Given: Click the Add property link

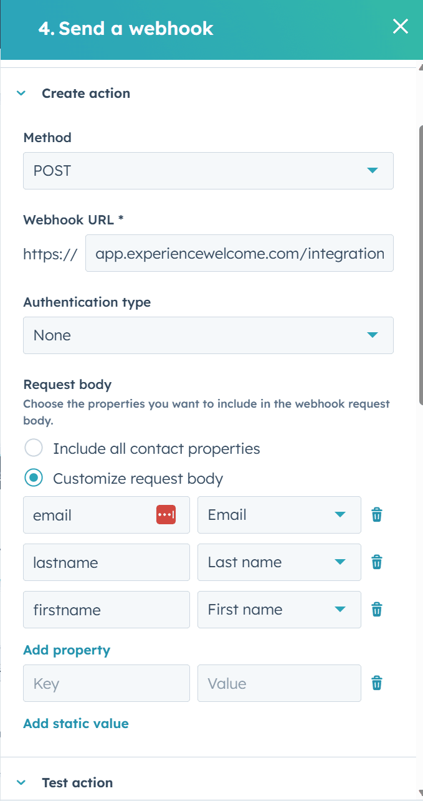Looking at the screenshot, I should click(x=67, y=650).
